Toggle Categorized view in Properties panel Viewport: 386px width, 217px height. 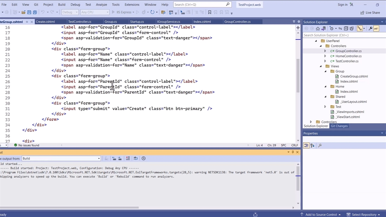306,145
